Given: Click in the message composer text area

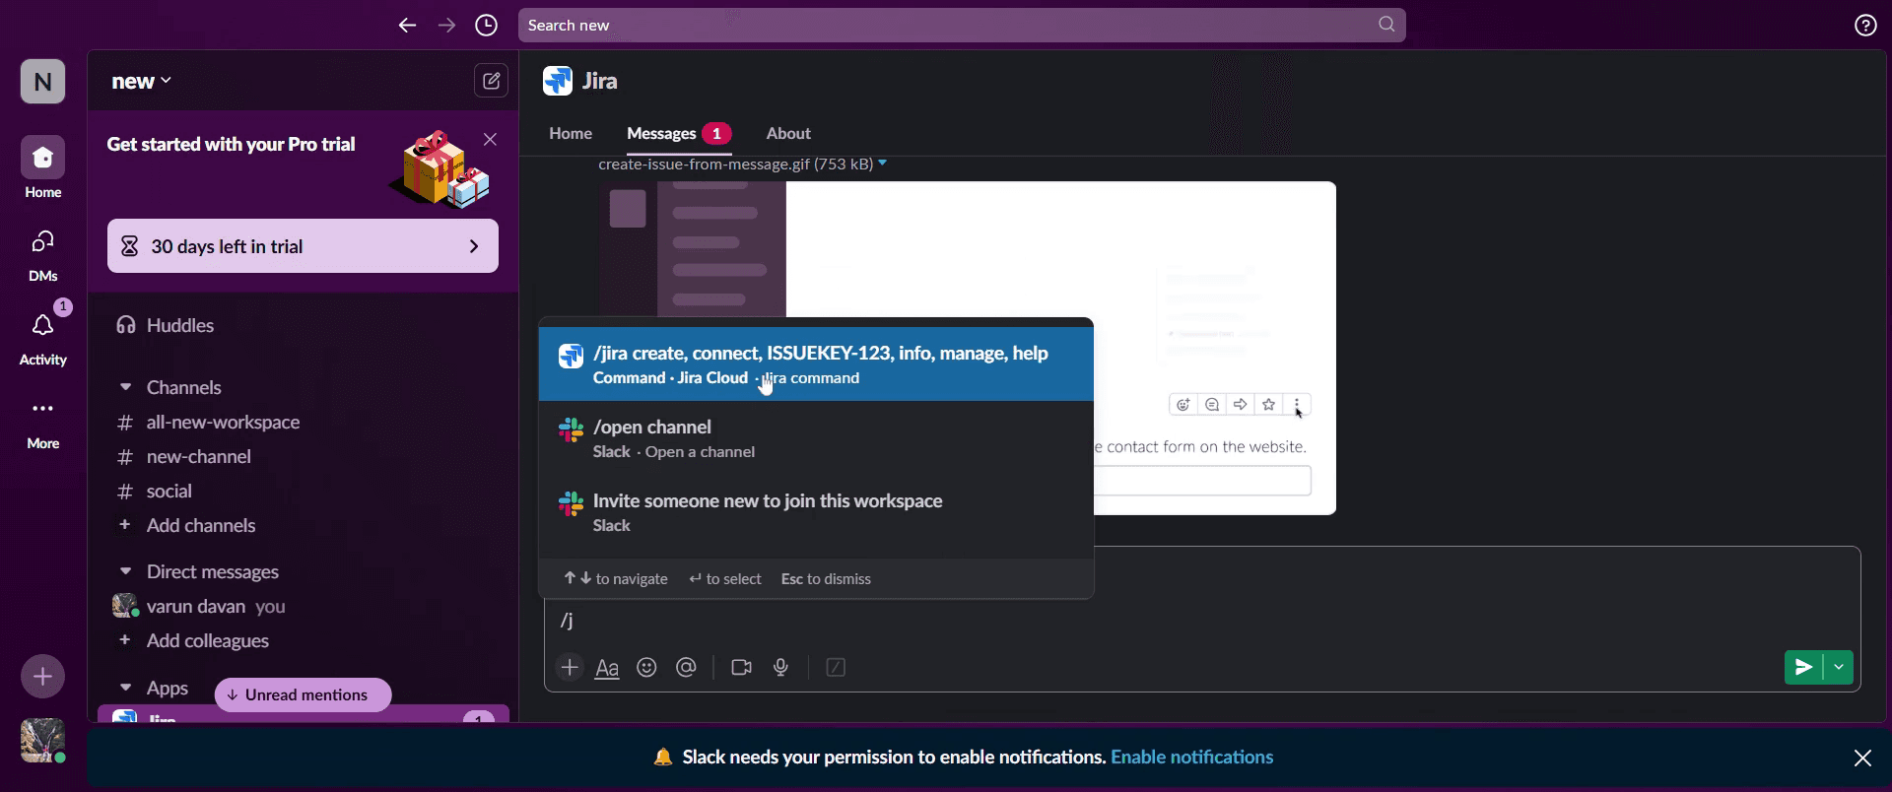Looking at the screenshot, I should tap(1202, 620).
